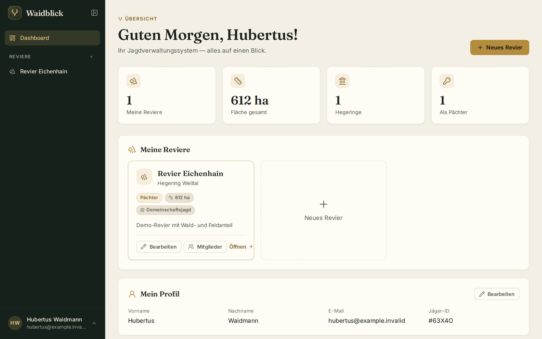
Task: Click the tree icon beside Meine Reviere heading
Action: click(132, 150)
